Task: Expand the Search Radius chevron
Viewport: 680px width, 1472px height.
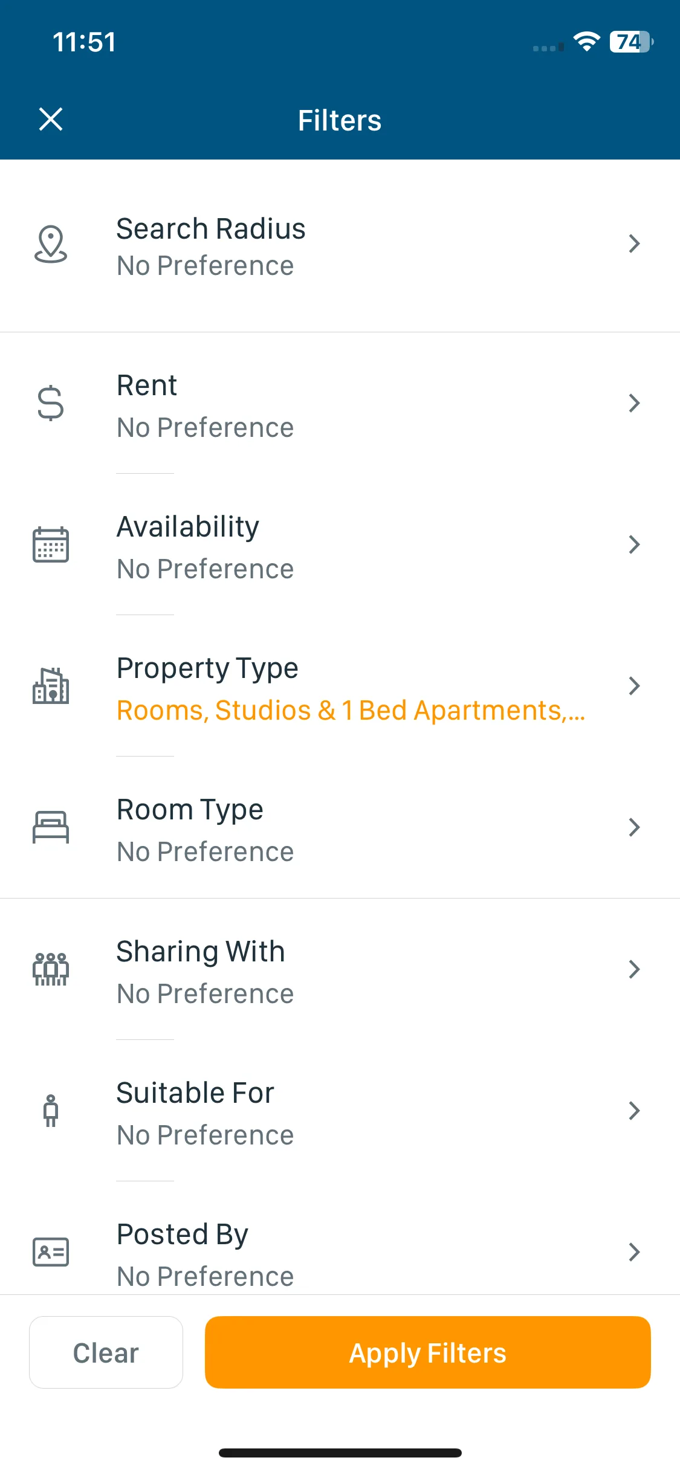Action: (634, 244)
